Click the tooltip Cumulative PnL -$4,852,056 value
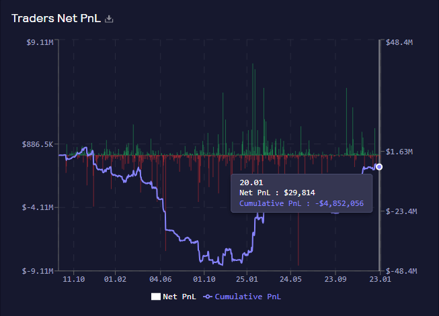The image size is (439, 316). coord(340,203)
